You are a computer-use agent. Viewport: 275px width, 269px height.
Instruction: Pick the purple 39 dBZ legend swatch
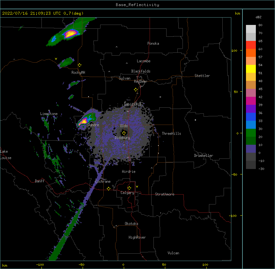(x=251, y=109)
